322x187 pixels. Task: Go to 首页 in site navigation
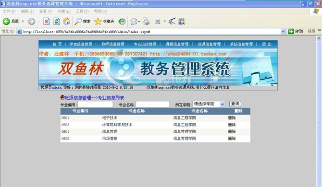pyautogui.click(x=57, y=44)
